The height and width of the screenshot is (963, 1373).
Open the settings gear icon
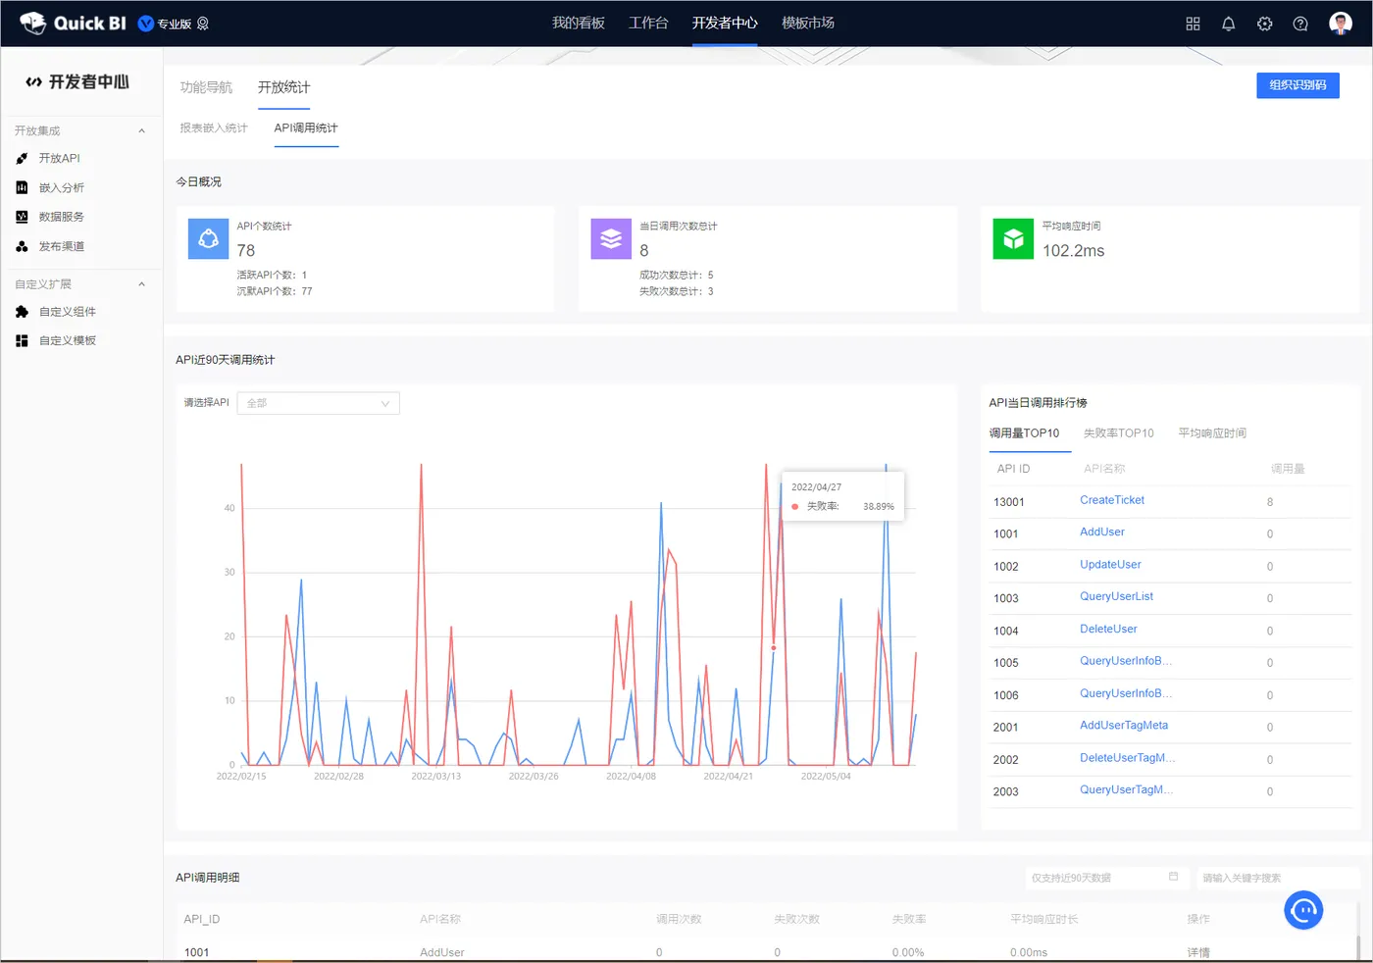click(x=1264, y=24)
